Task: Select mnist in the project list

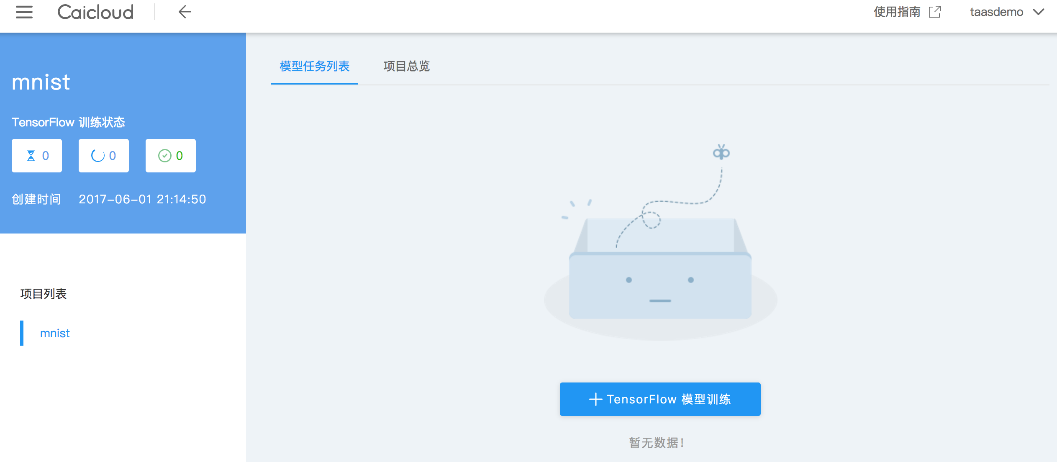Action: tap(55, 333)
